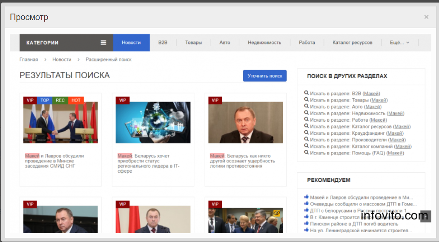Click VIP badge on the IT-сфере news card

coord(123,100)
